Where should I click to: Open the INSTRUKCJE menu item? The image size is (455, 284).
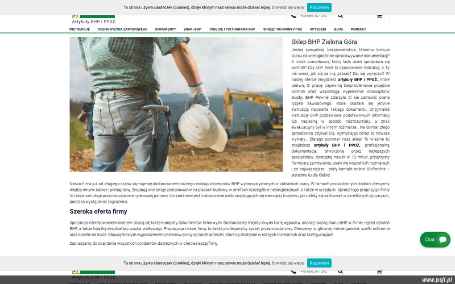click(x=80, y=30)
